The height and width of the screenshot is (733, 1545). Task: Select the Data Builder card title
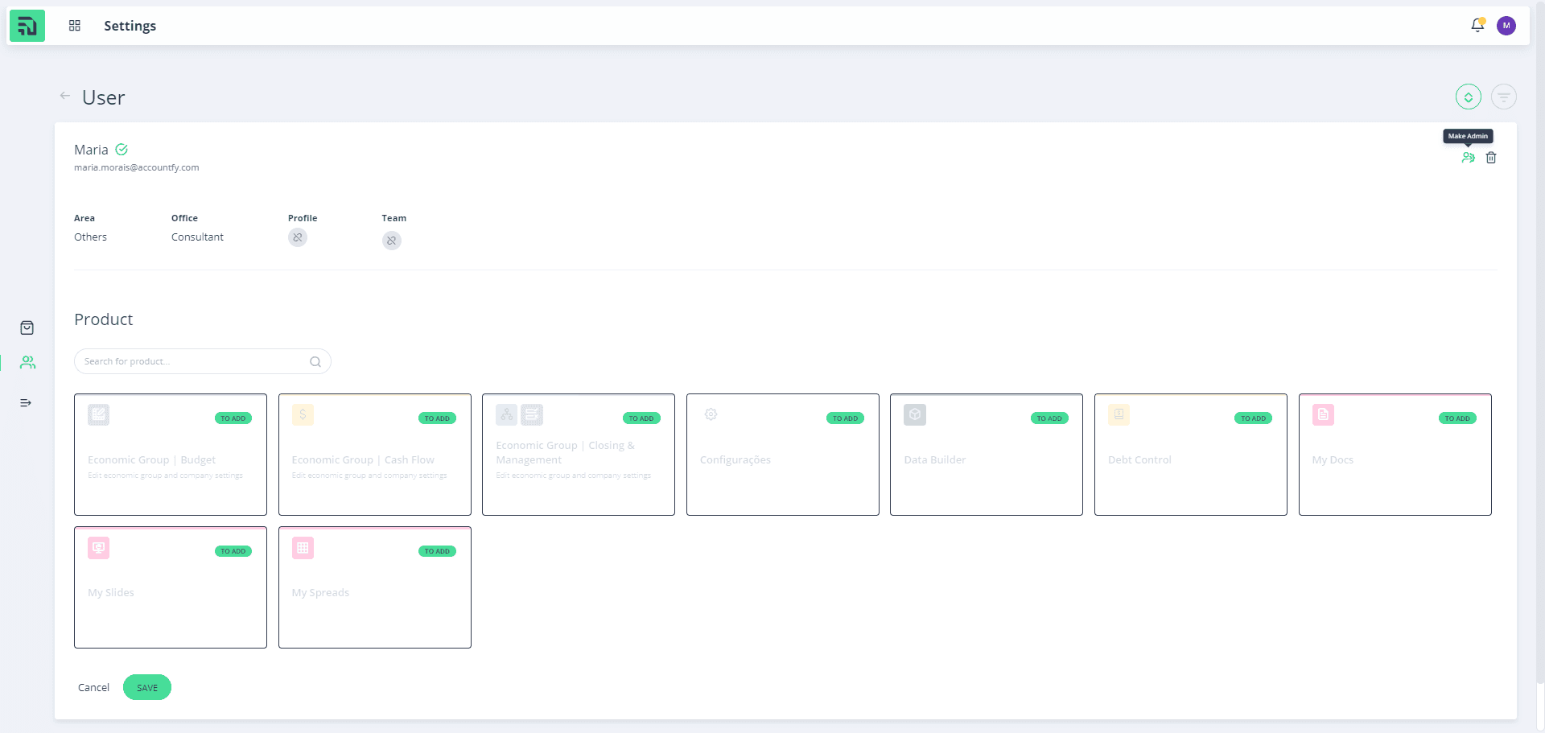click(x=935, y=460)
